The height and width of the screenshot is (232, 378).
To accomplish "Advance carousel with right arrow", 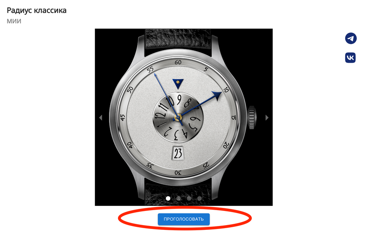I will pos(267,118).
